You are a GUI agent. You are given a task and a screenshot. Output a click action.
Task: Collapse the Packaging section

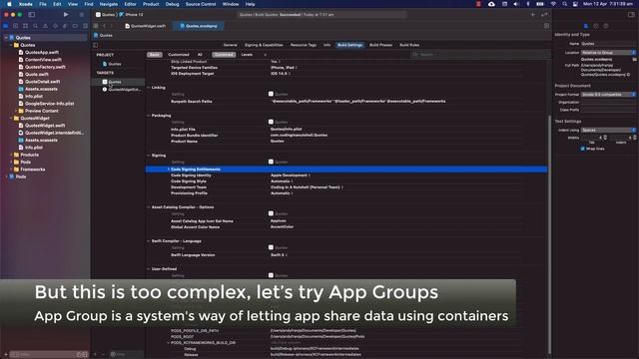pyautogui.click(x=149, y=116)
